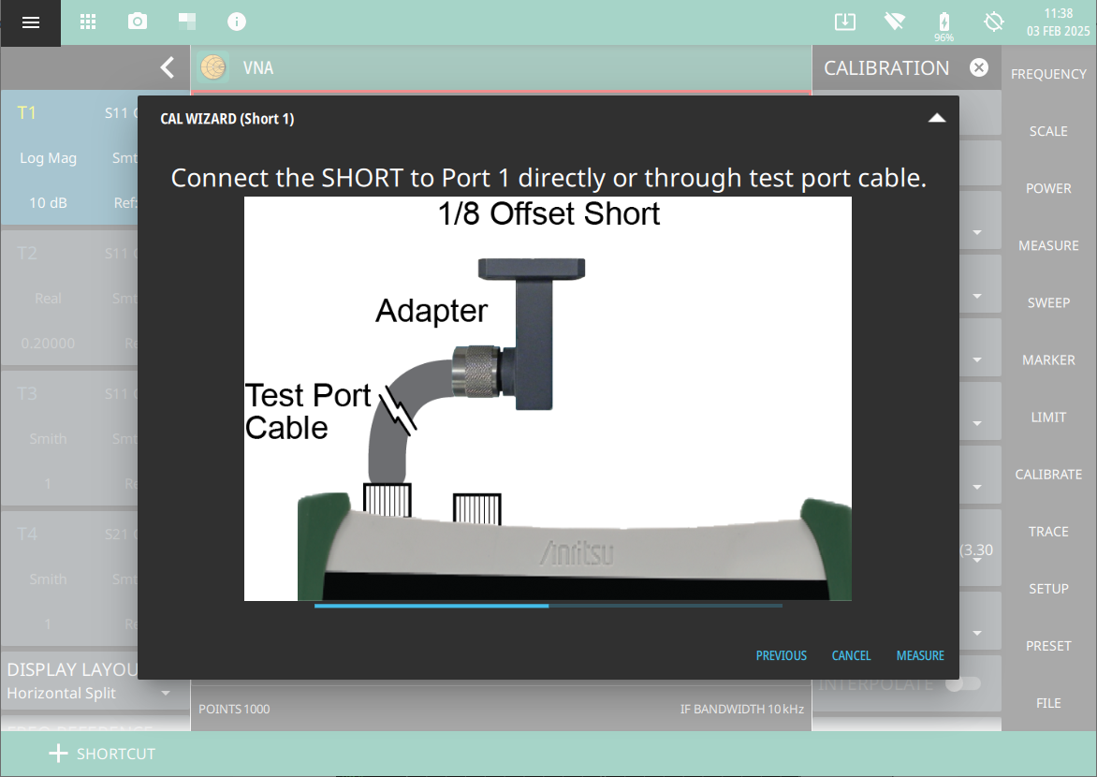The height and width of the screenshot is (777, 1097).
Task: Close the Calibration panel
Action: click(x=978, y=67)
